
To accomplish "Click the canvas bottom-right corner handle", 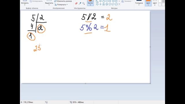I will [x=150, y=83].
